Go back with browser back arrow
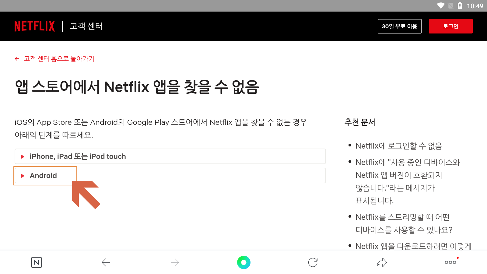Image resolution: width=487 pixels, height=274 pixels. [x=106, y=262]
